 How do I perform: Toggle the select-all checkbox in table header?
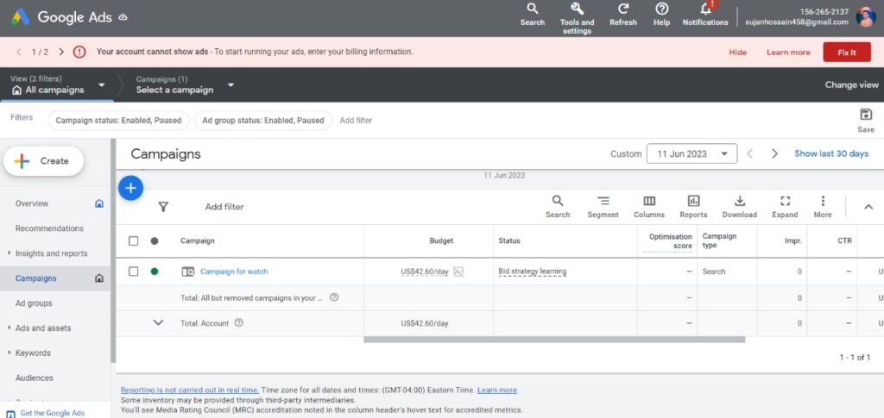[134, 241]
